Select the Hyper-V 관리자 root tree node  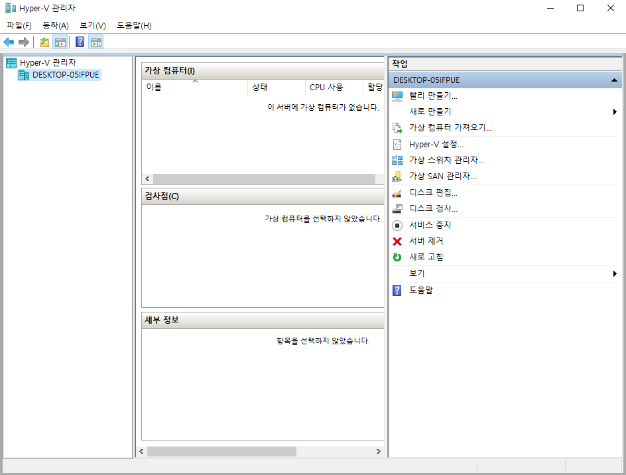[48, 62]
